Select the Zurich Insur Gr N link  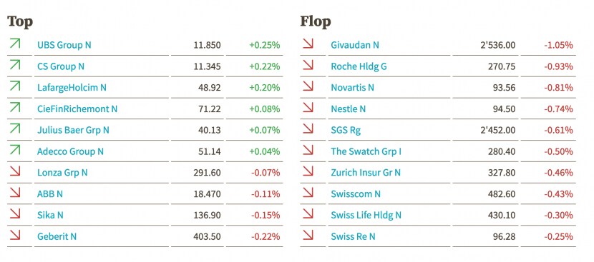[x=366, y=173]
